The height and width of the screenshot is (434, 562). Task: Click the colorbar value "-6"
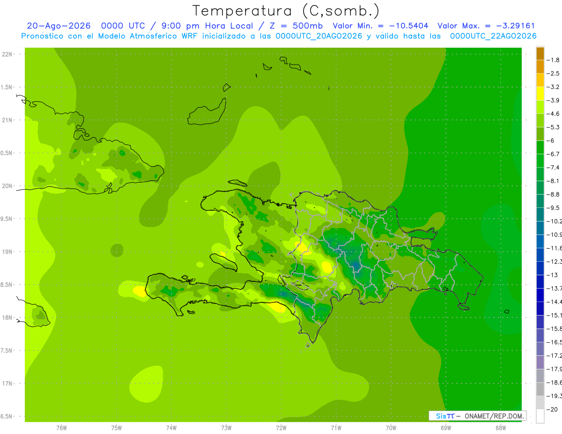(551, 140)
